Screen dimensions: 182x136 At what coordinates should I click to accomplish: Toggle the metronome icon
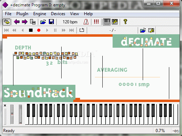click(x=86, y=22)
